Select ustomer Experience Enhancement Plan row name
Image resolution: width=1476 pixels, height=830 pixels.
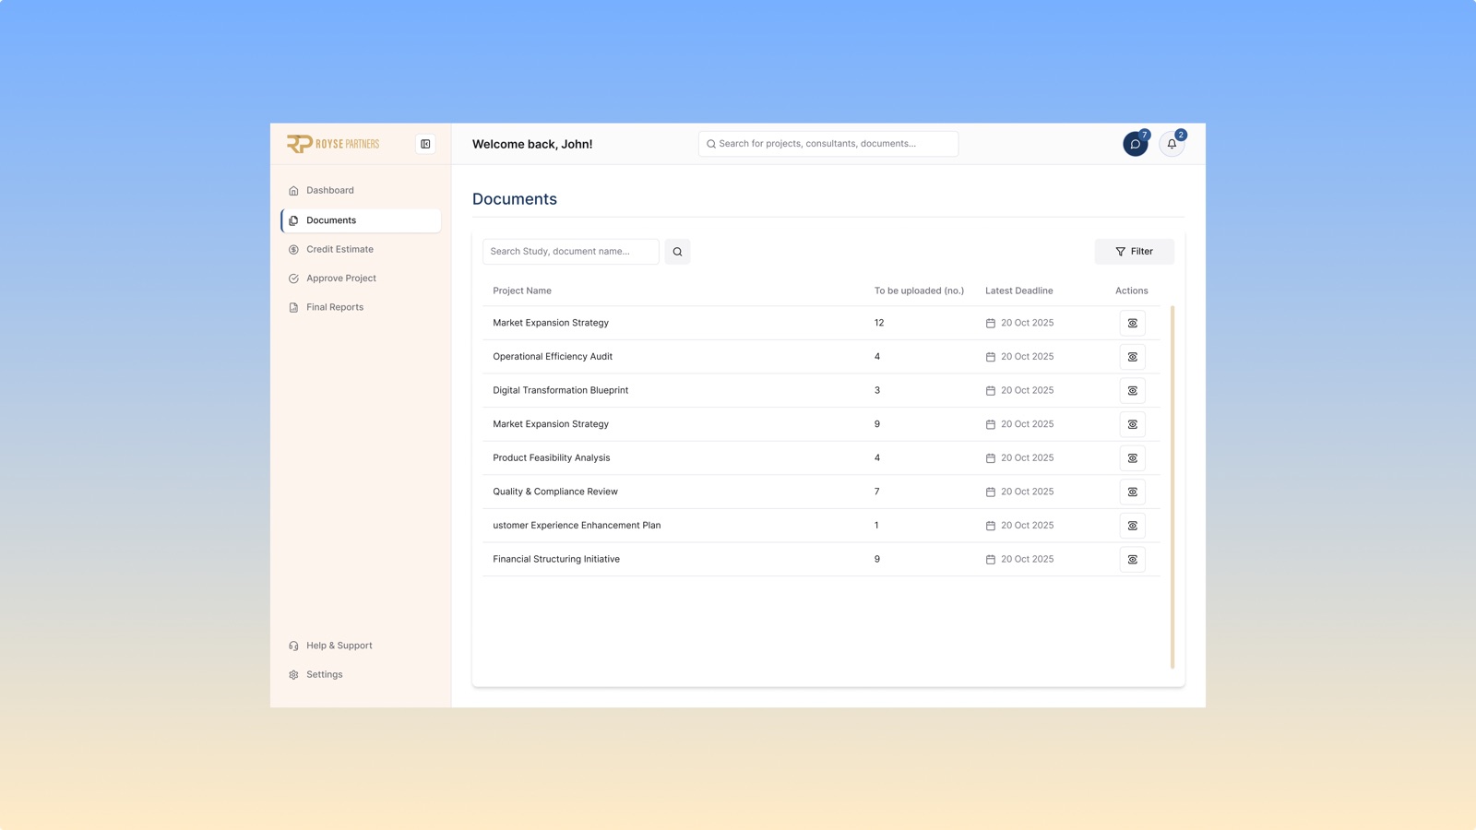click(x=577, y=526)
